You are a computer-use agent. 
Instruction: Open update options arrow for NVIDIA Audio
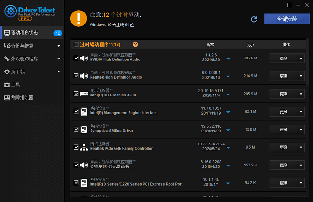pos(301,58)
